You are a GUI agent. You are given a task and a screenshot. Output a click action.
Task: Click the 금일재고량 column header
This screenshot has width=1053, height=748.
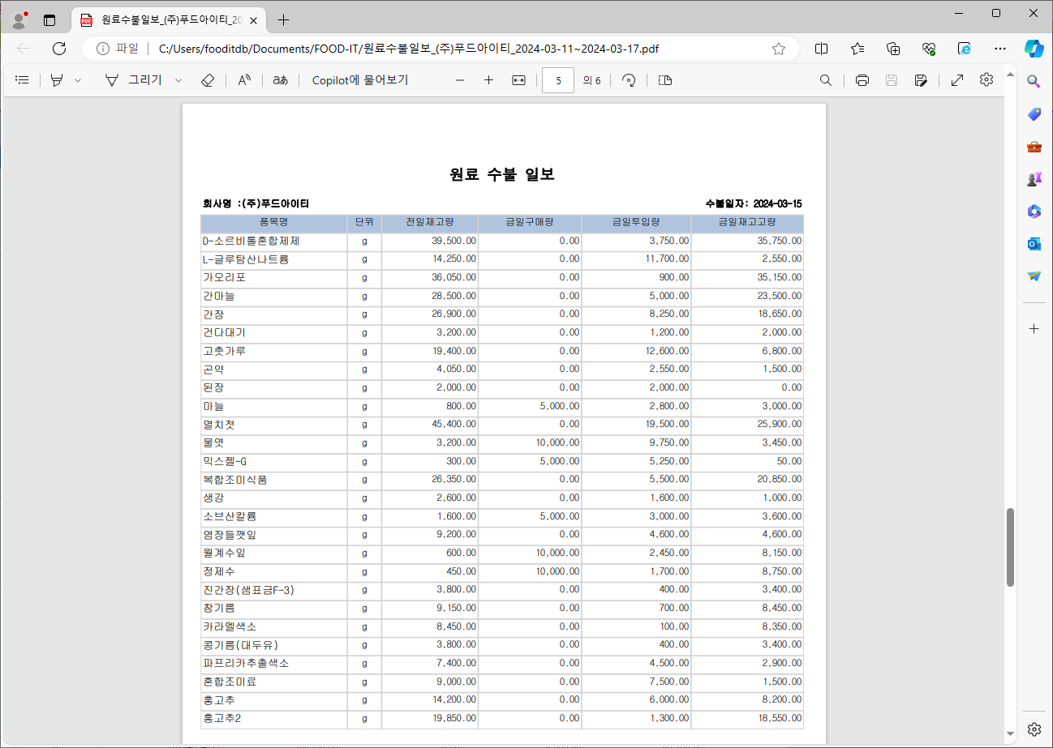(747, 222)
